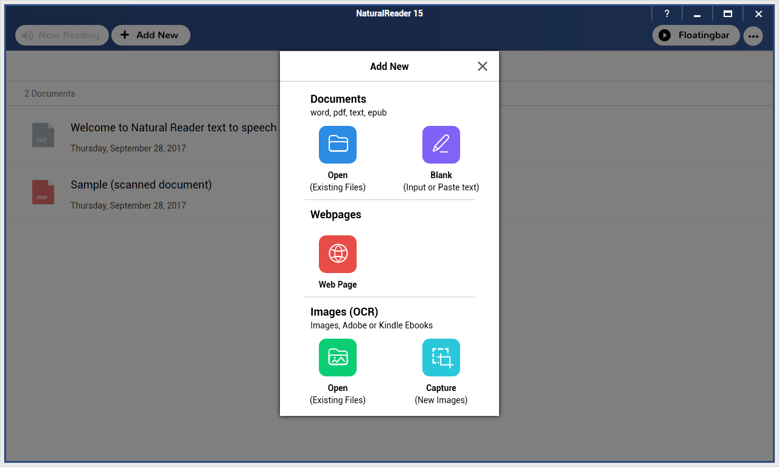
Task: Open the Sample (scanned document) entry
Action: (141, 185)
